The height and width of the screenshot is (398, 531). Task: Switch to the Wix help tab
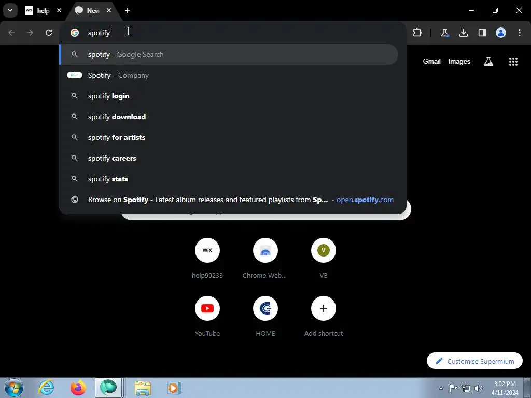[37, 10]
